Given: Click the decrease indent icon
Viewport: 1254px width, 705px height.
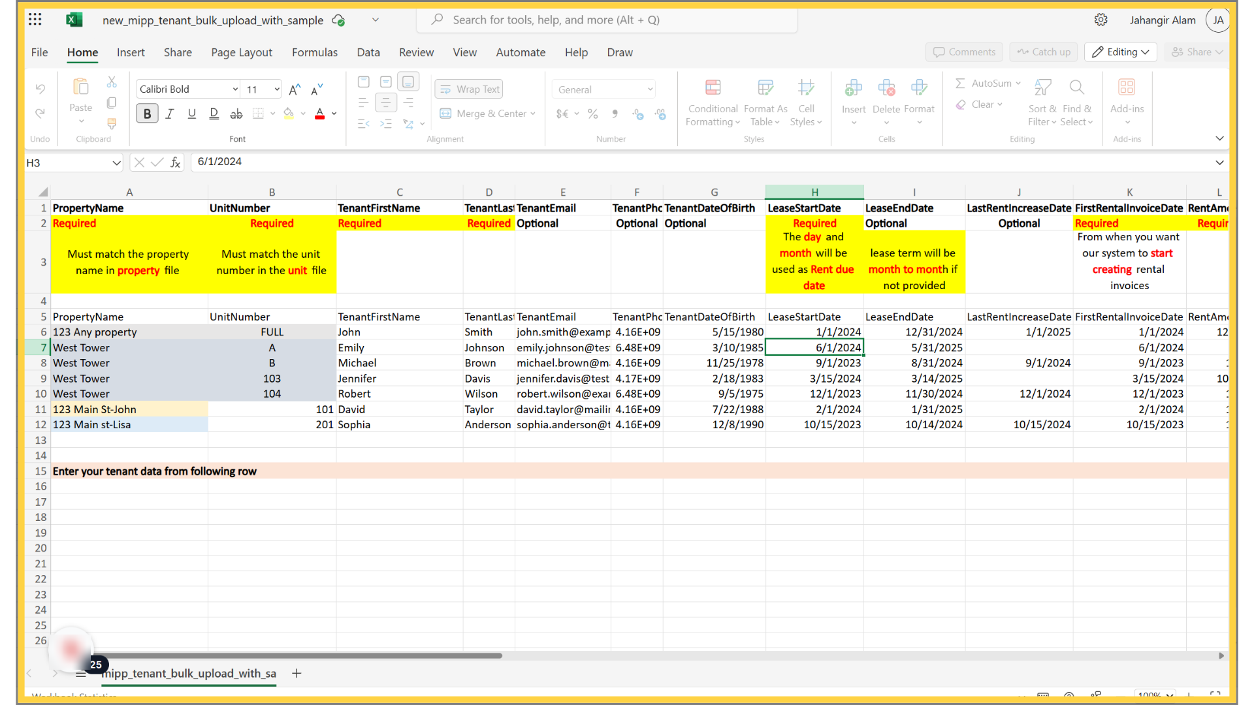Looking at the screenshot, I should [x=364, y=123].
